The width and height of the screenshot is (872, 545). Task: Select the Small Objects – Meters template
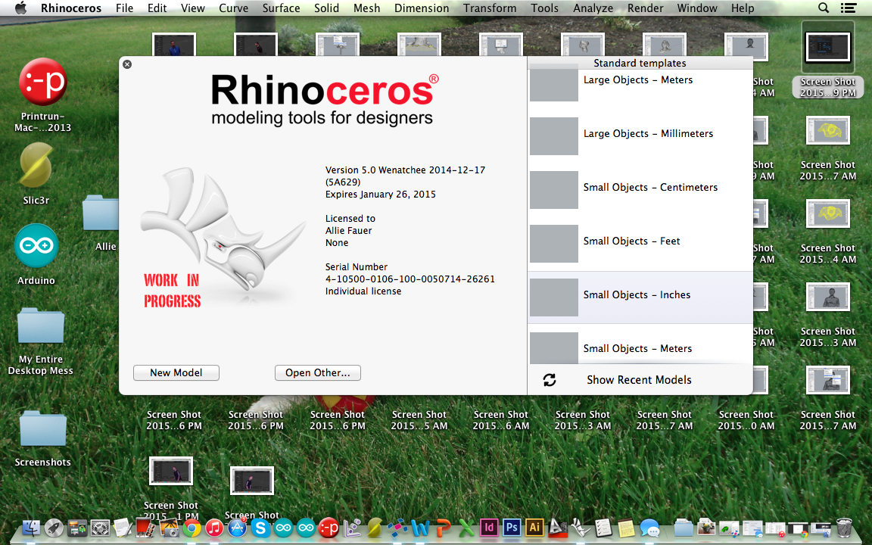pyautogui.click(x=640, y=345)
